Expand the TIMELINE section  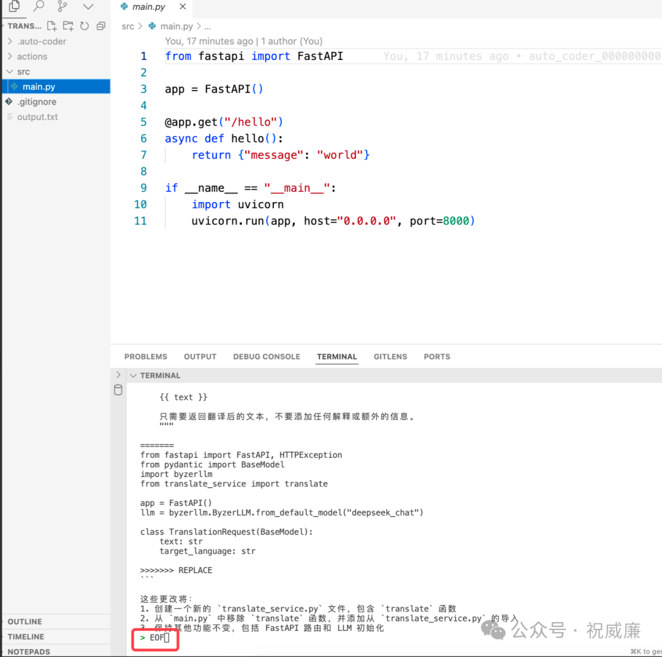(26, 637)
